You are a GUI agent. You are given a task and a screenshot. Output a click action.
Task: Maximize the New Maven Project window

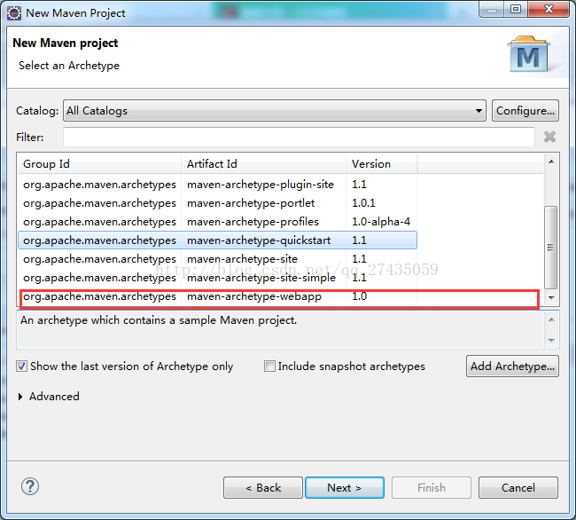pyautogui.click(x=516, y=9)
